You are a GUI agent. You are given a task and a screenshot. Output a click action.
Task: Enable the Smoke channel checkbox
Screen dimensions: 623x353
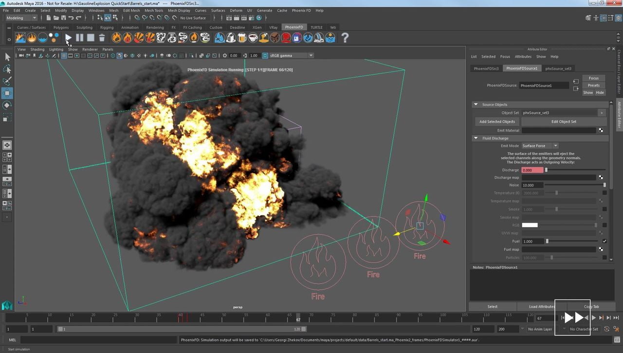(605, 209)
